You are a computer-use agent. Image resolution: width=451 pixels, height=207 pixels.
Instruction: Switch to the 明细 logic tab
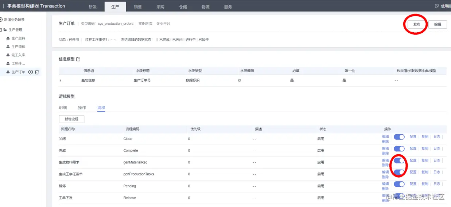click(x=63, y=107)
